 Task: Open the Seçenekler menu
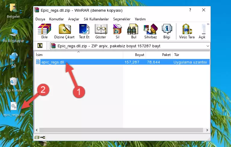click(x=122, y=19)
